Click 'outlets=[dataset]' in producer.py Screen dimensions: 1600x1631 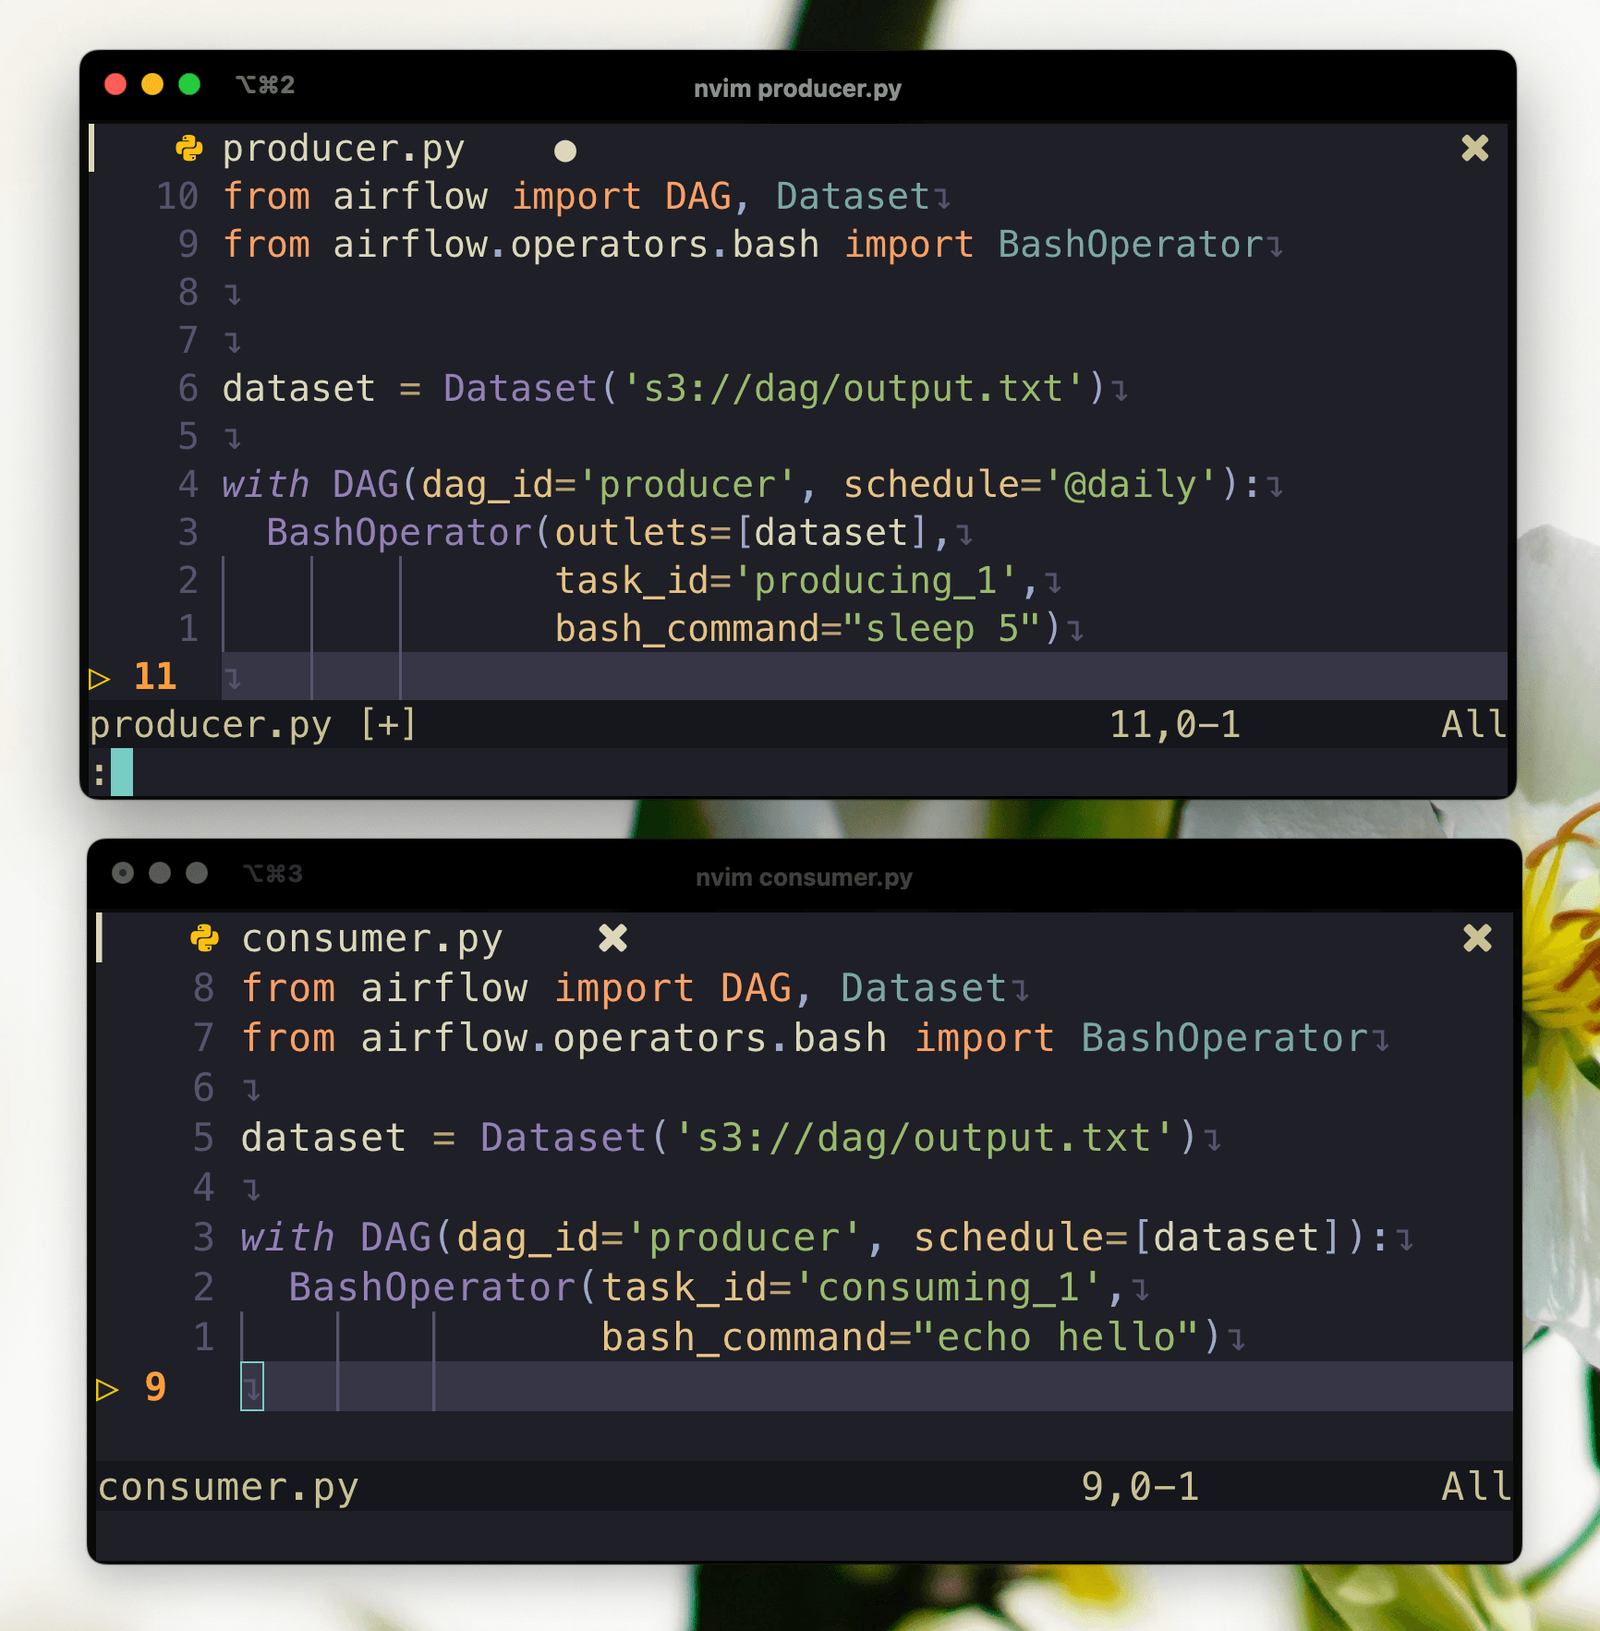741,533
